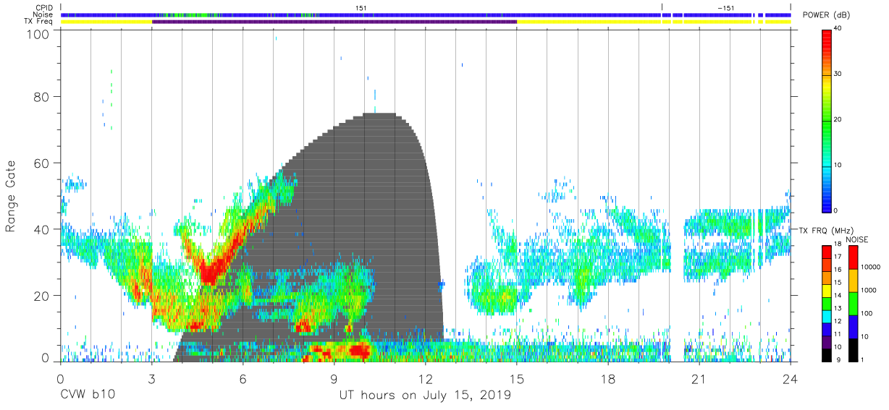Click the 6 tick on the hours axis
Image resolution: width=889 pixels, height=410 pixels.
(x=243, y=379)
